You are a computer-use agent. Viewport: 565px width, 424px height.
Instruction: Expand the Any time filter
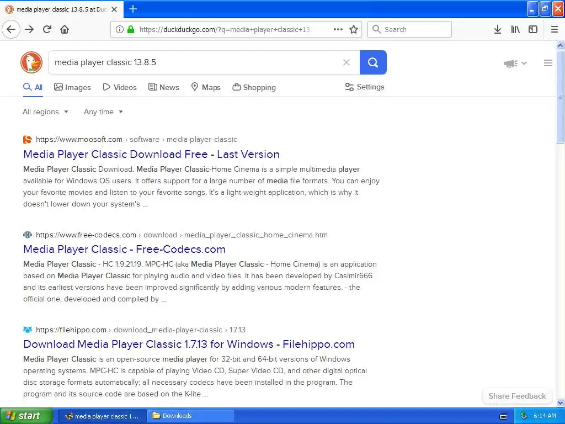click(103, 112)
